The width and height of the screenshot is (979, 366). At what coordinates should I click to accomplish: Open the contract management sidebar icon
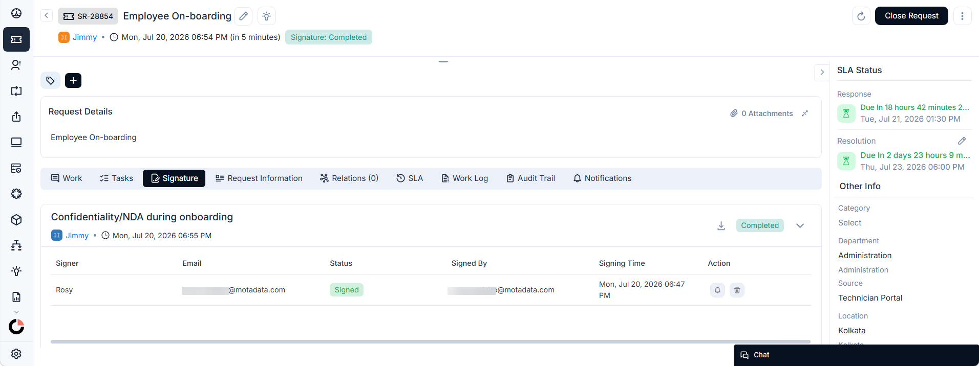16,168
